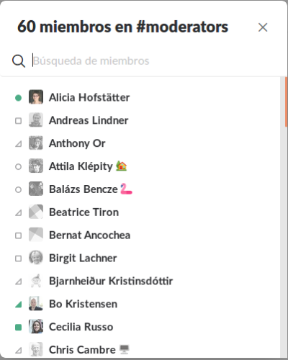Click green presence dot next to Alicia Hofstätter
The image size is (288, 360).
tap(18, 98)
